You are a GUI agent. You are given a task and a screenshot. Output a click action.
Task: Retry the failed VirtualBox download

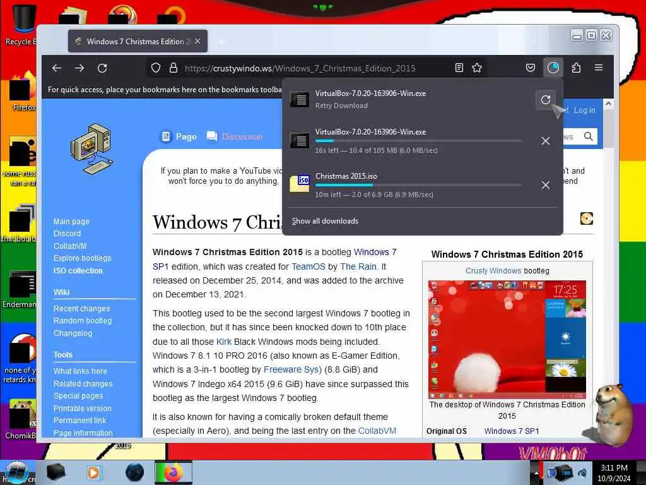coord(546,99)
